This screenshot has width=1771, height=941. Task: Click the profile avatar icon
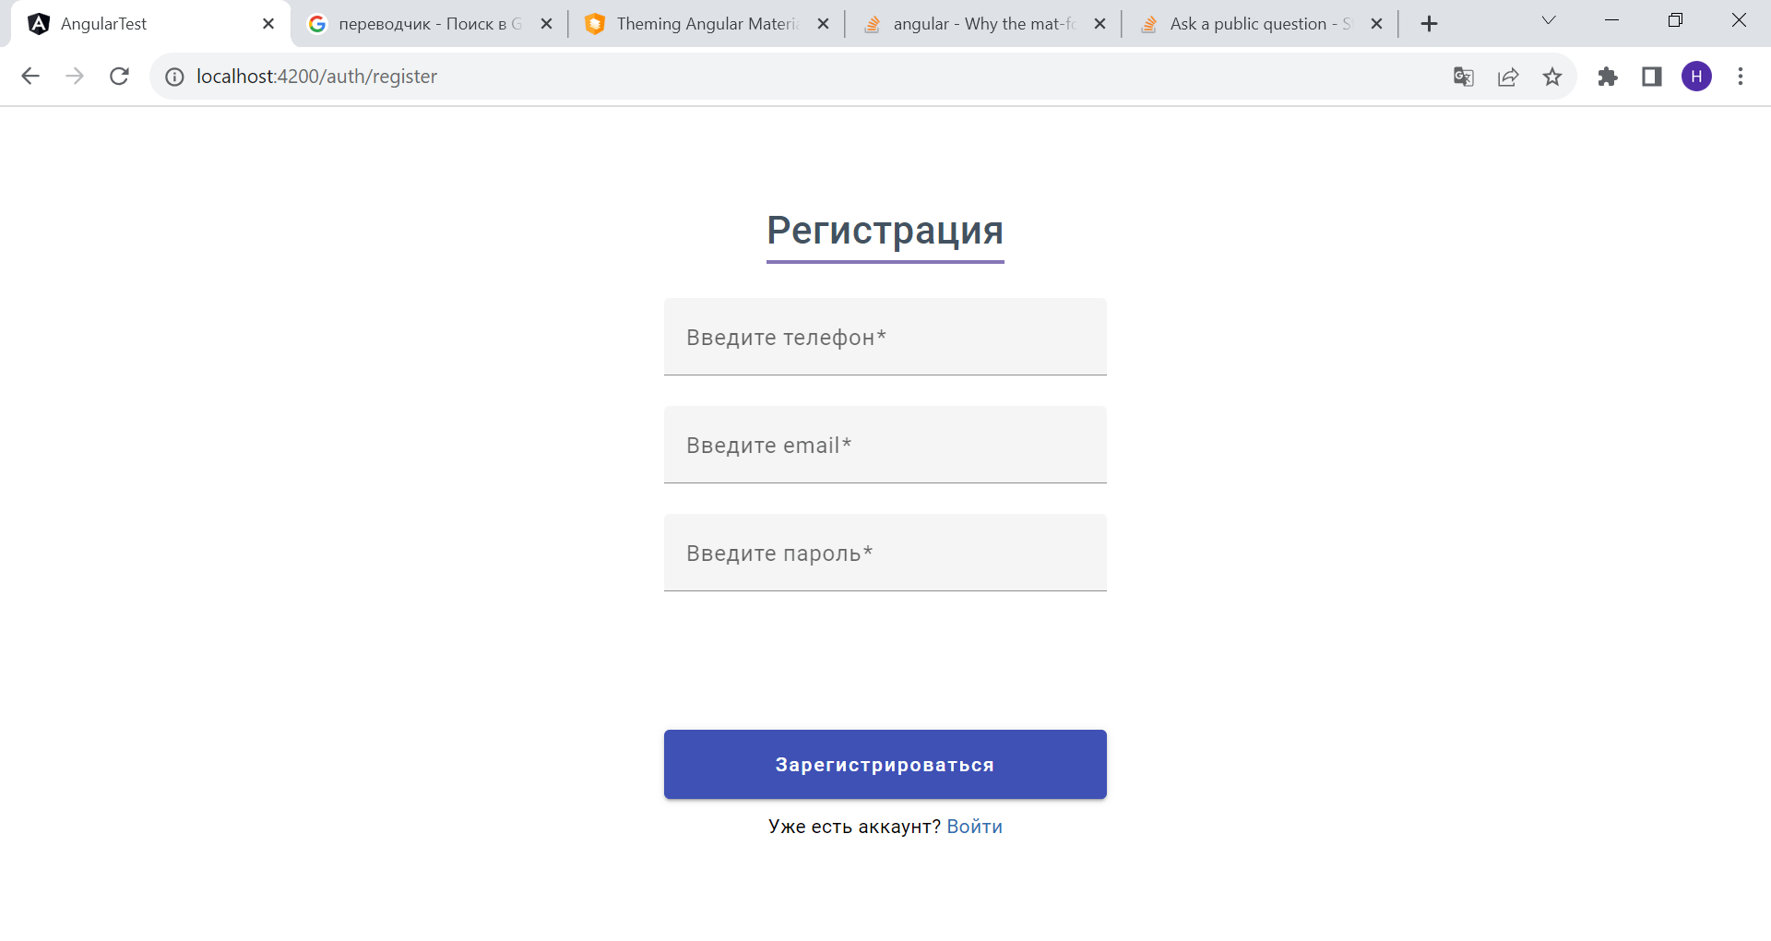point(1697,77)
